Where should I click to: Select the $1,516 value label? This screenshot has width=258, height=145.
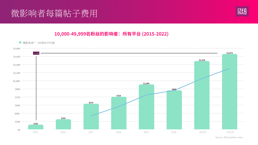(202, 60)
